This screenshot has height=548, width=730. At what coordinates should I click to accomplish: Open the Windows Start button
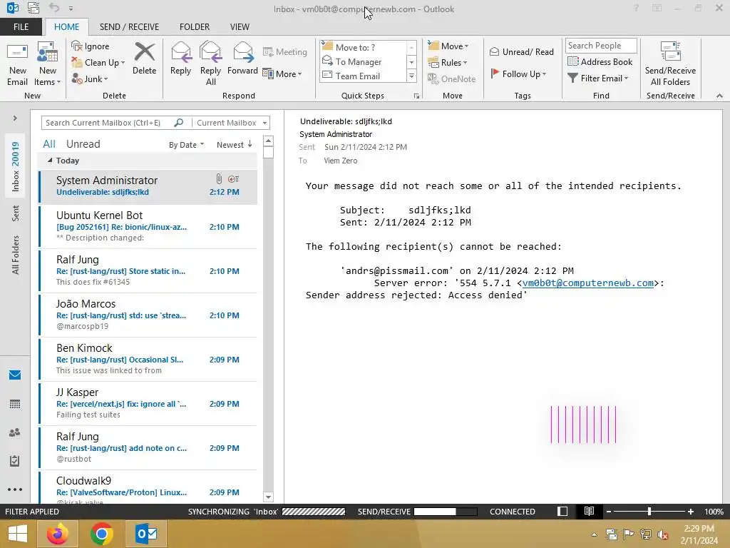(x=18, y=534)
